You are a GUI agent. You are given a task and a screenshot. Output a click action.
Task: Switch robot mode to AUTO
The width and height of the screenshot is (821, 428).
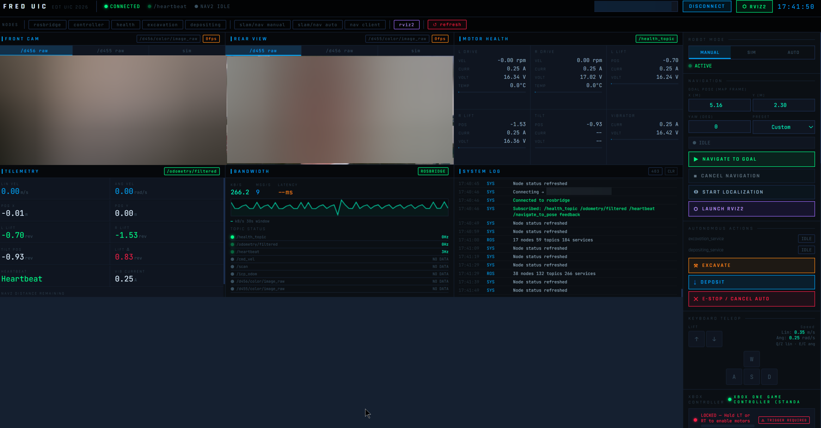[x=793, y=53]
